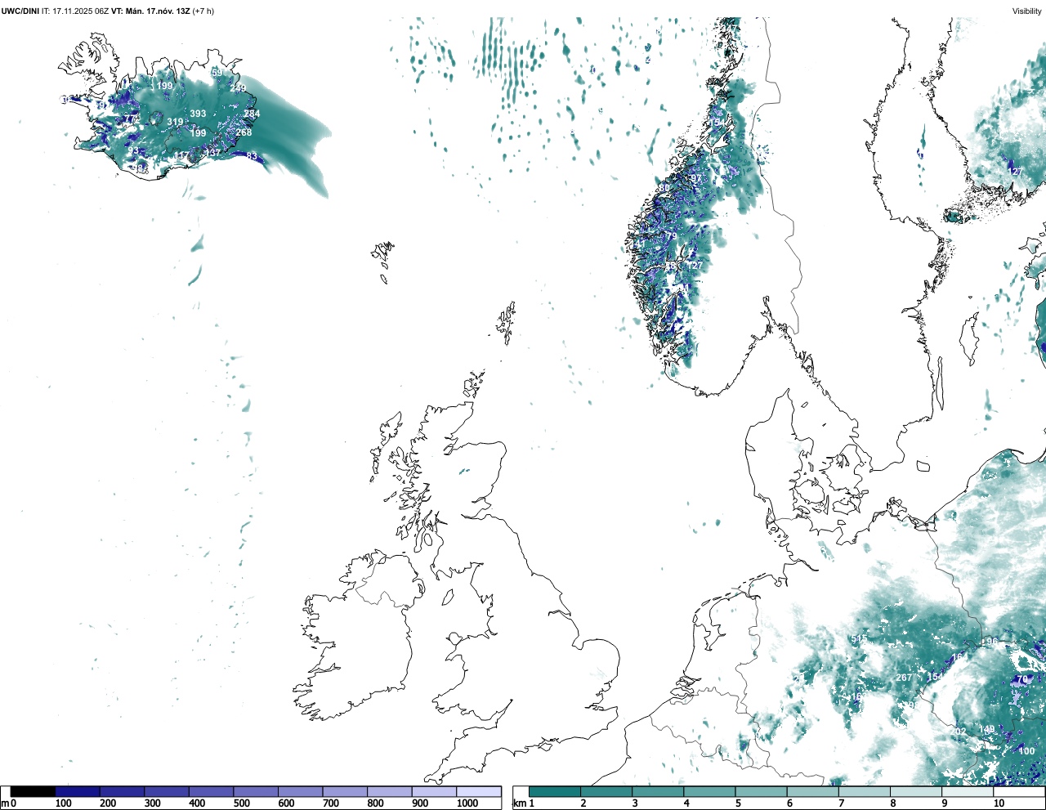Select the 200–300 m legend swatch
Screen dimensions: 1046x810
122,792
